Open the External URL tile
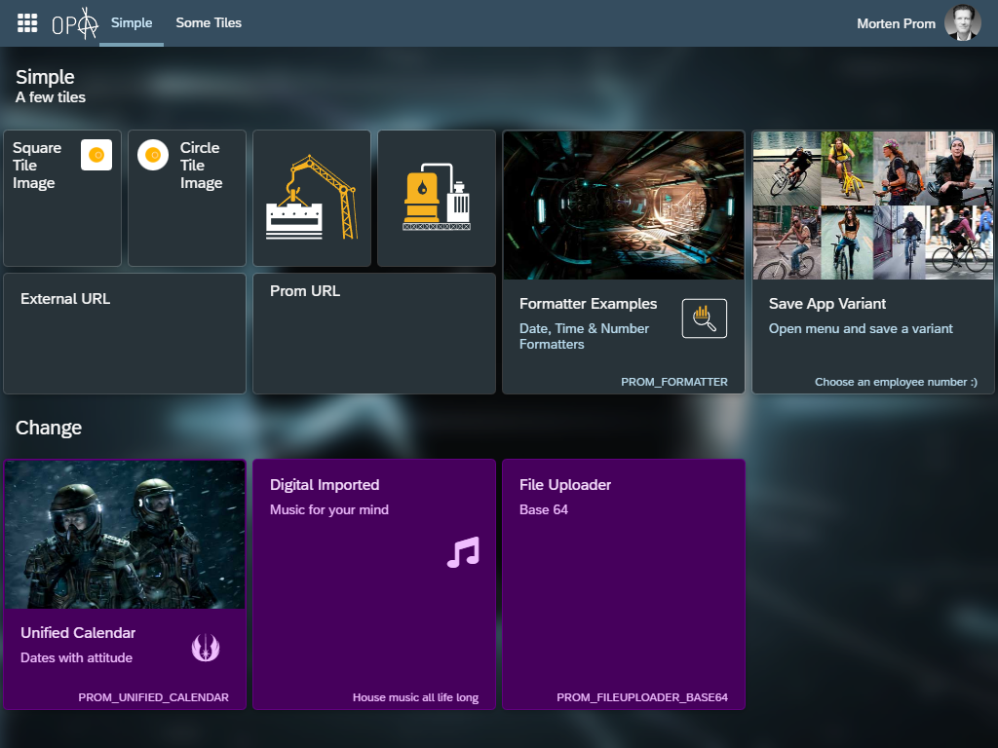 pos(125,333)
